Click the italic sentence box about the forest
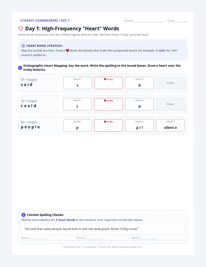 coord(103,229)
